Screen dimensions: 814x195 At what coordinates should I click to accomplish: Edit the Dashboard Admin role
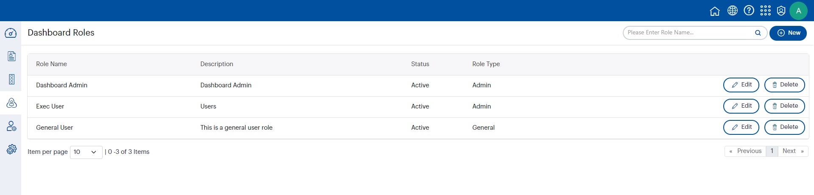(x=741, y=85)
